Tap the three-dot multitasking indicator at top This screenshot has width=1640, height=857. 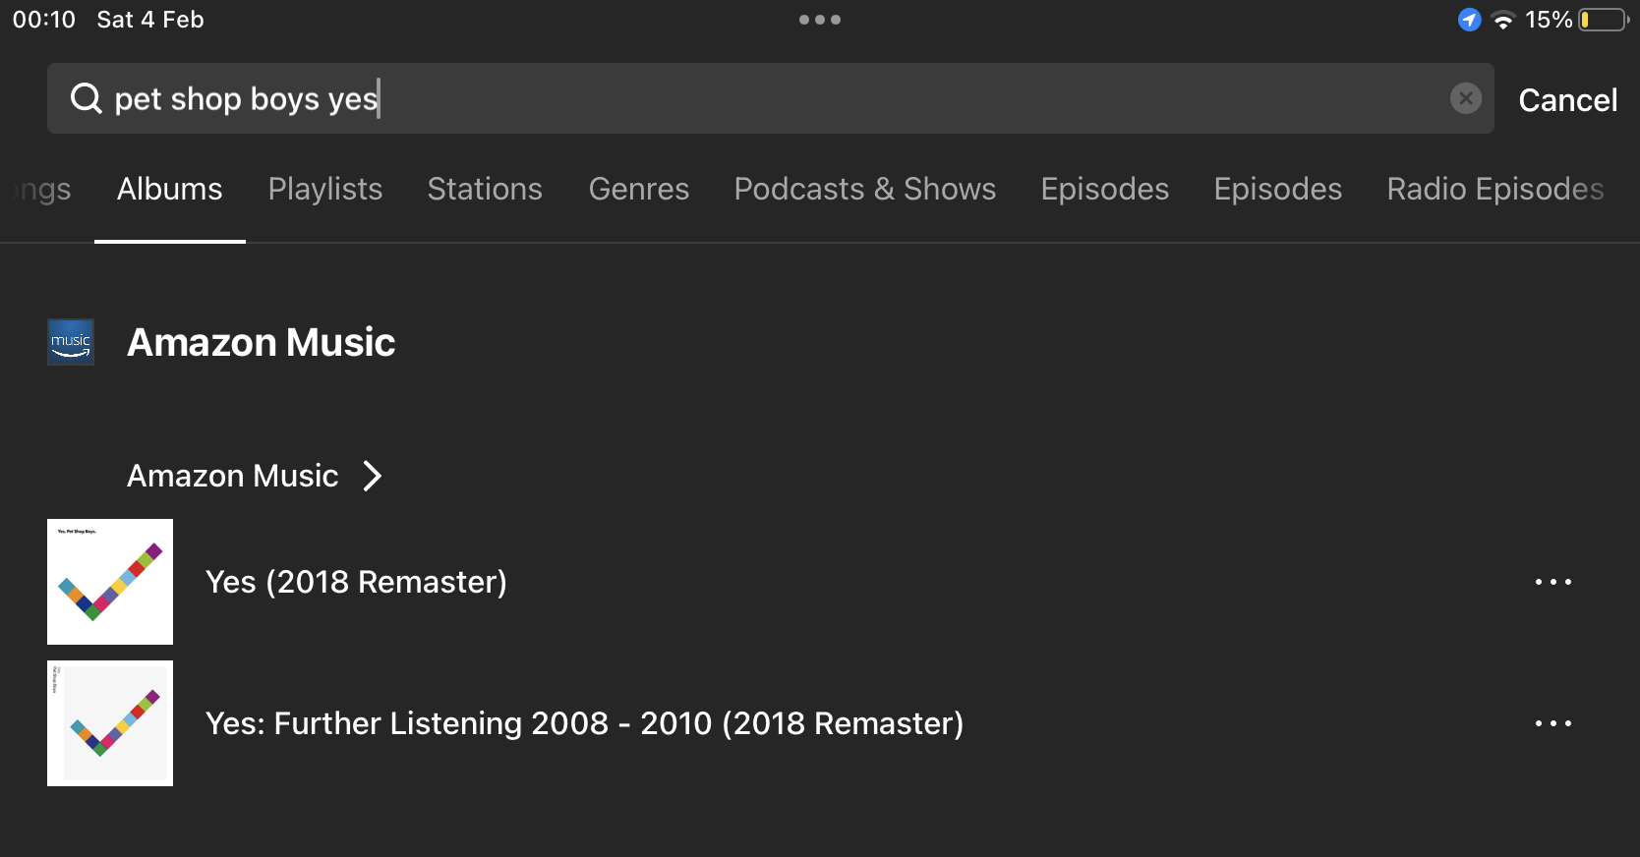click(820, 20)
